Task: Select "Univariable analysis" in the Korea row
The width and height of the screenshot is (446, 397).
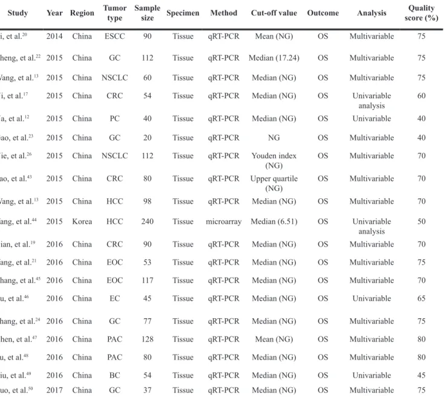Action: coord(372,226)
